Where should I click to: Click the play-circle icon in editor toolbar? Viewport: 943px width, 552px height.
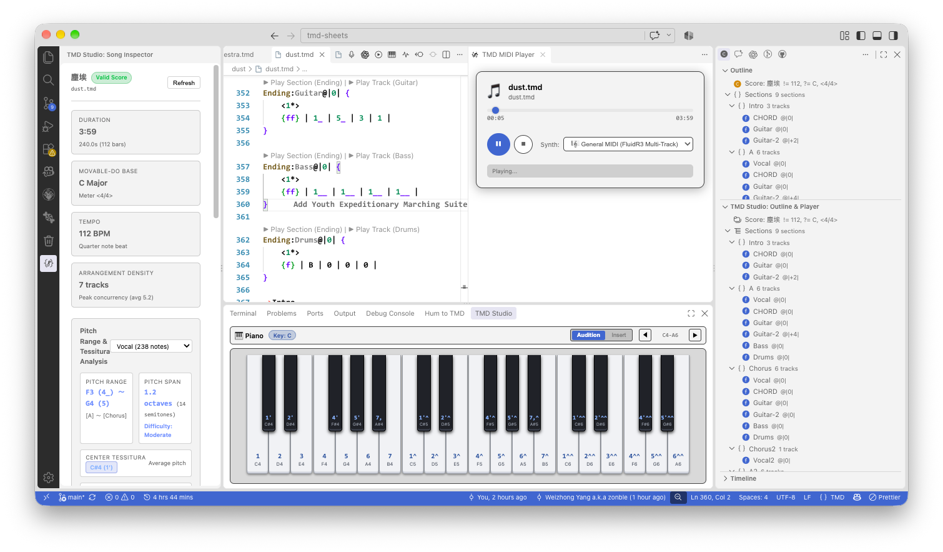[x=378, y=54]
